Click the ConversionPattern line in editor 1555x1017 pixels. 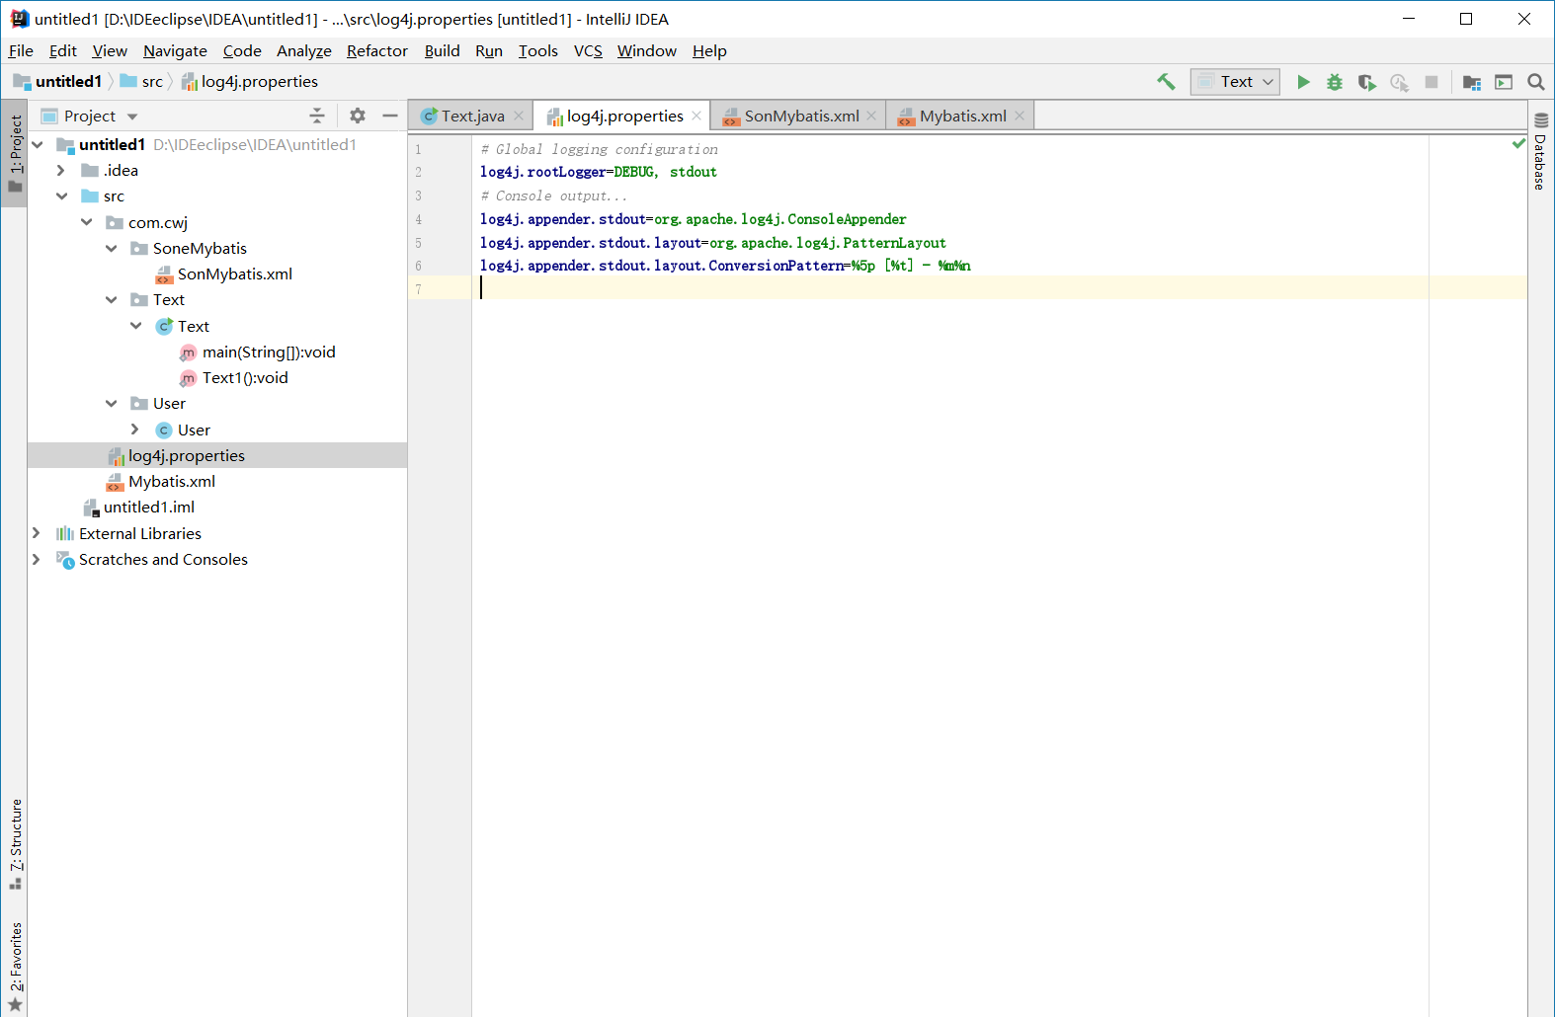click(x=725, y=266)
